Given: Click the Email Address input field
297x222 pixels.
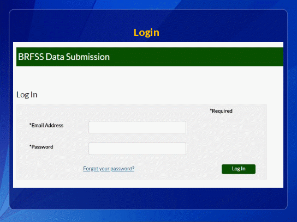Looking at the screenshot, I should coord(138,127).
